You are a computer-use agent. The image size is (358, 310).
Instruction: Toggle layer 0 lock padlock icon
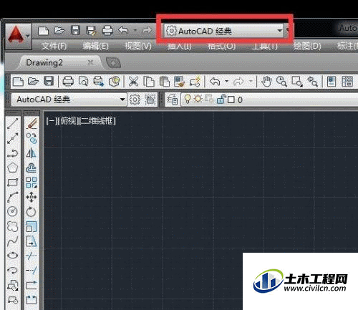coord(221,99)
